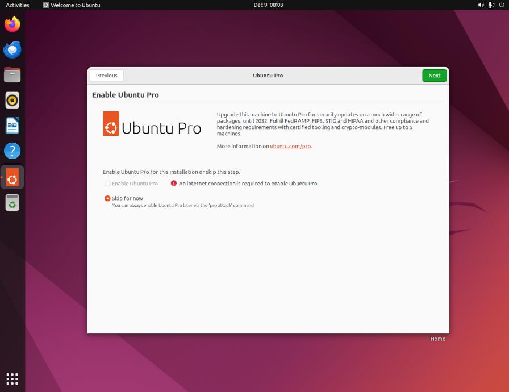Viewport: 509px width, 392px height.
Task: Launch Thunderbird mail from the dock
Action: pyautogui.click(x=12, y=49)
